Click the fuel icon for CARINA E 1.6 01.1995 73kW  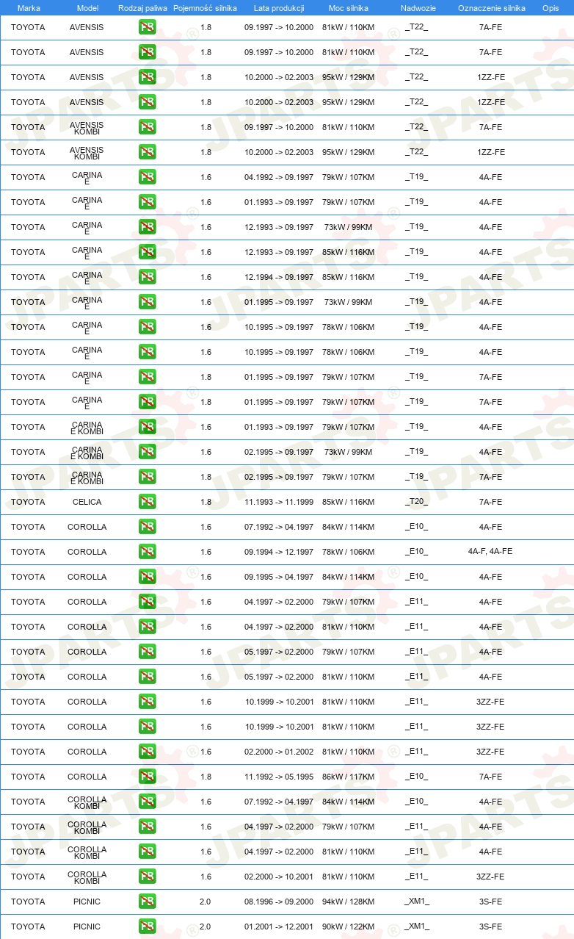click(147, 302)
